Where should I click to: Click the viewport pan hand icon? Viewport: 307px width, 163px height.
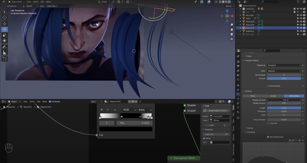pos(232,30)
